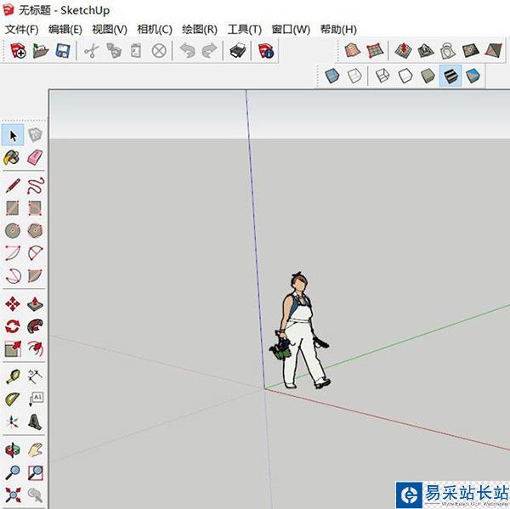Open the 绘图(R) menu
This screenshot has width=510, height=509.
(200, 30)
